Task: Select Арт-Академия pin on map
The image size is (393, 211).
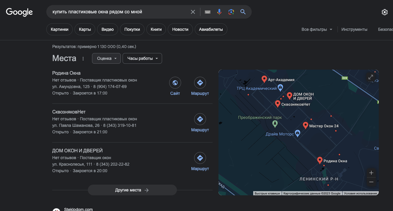Action: pyautogui.click(x=264, y=79)
